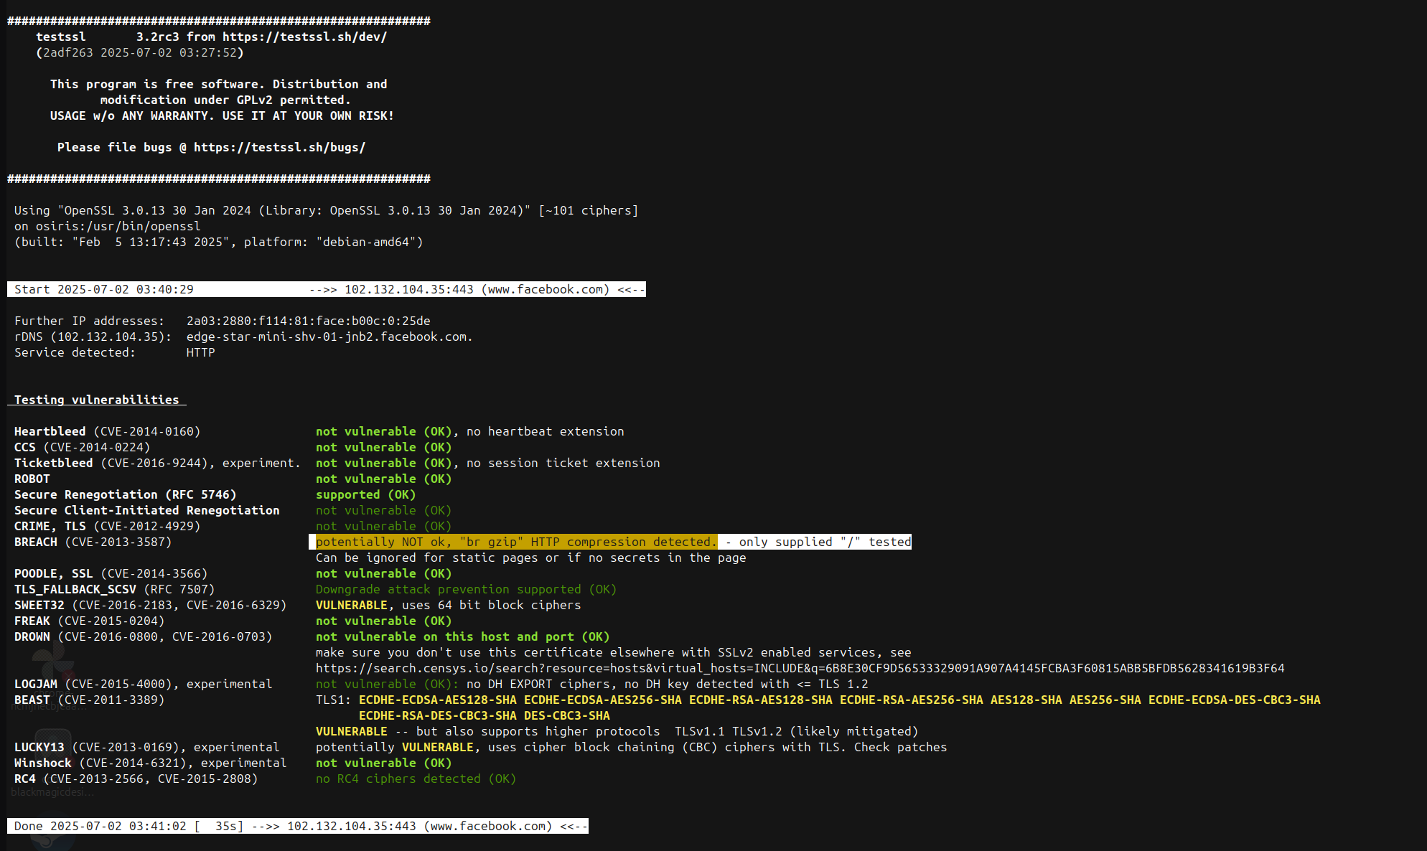Click the faint pinwheel chrome app desktop icon
Image resolution: width=1427 pixels, height=851 pixels.
(x=52, y=662)
